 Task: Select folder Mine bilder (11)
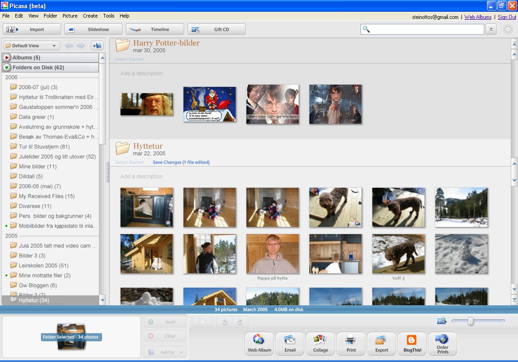click(37, 167)
